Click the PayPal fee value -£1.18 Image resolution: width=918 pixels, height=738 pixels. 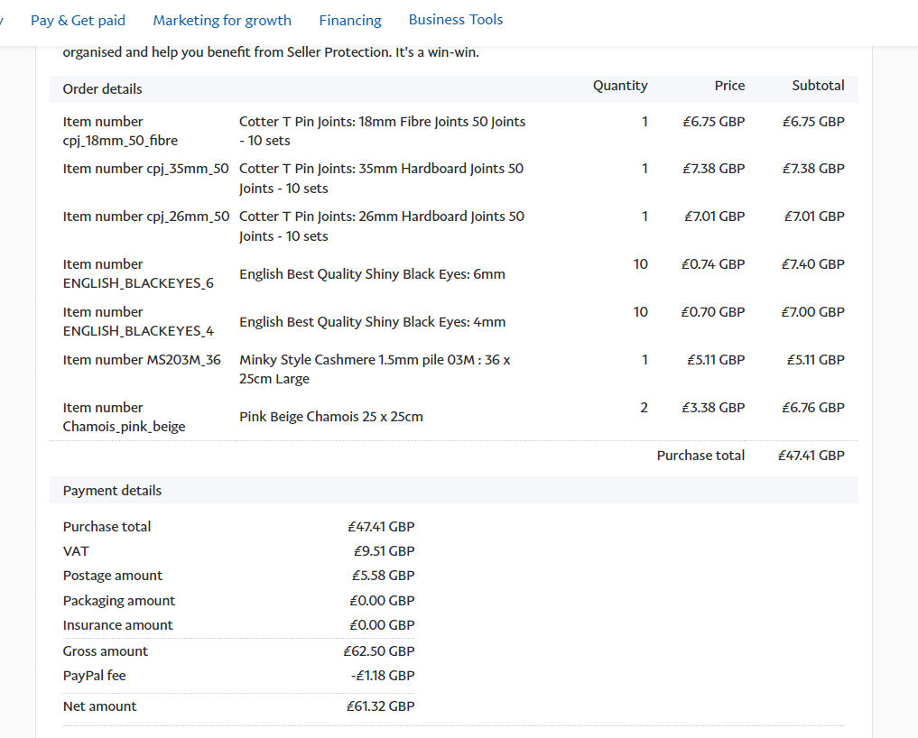(x=385, y=676)
